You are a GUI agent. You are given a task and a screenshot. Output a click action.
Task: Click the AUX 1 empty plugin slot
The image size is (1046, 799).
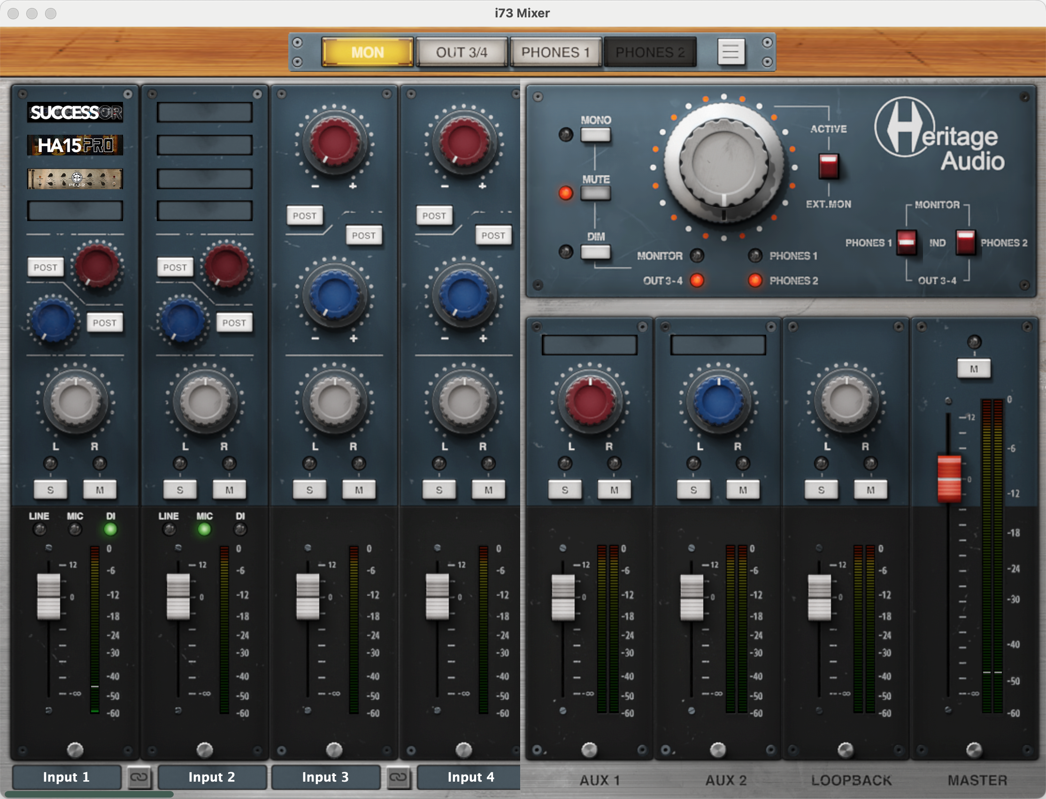pyautogui.click(x=589, y=345)
